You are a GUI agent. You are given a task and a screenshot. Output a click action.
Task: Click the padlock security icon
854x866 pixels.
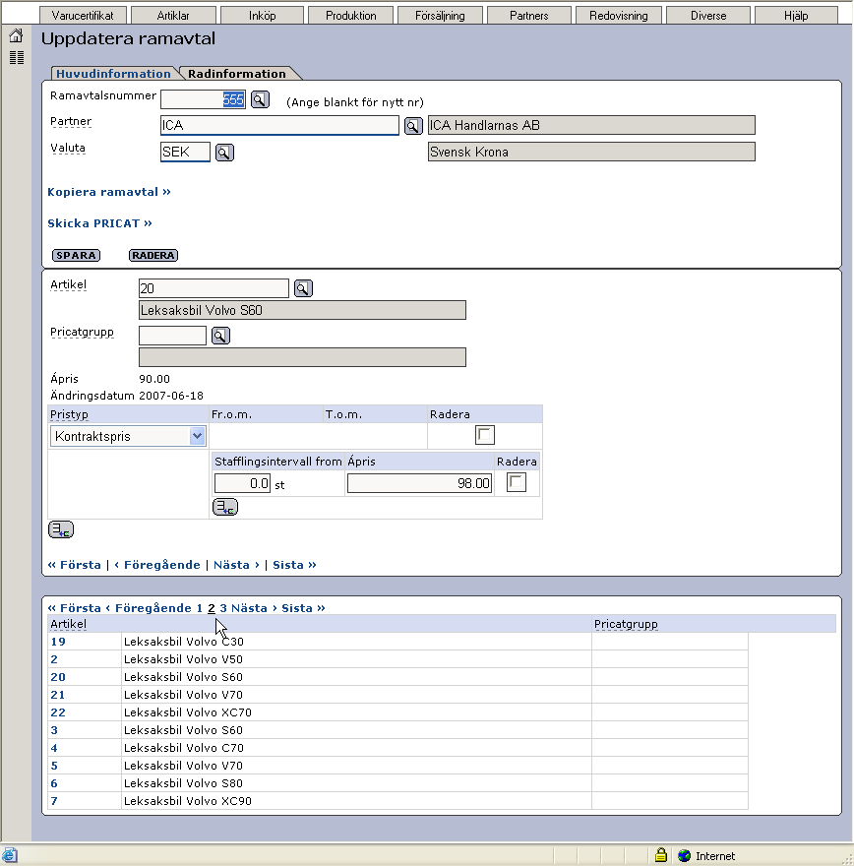click(x=661, y=855)
